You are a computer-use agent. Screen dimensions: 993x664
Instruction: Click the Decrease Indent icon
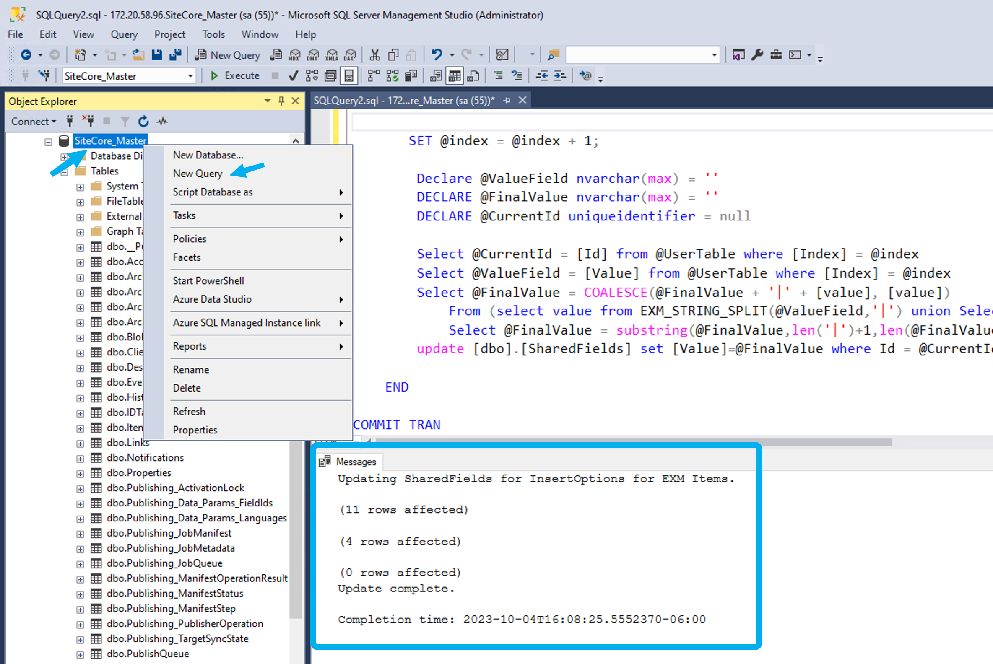(542, 76)
